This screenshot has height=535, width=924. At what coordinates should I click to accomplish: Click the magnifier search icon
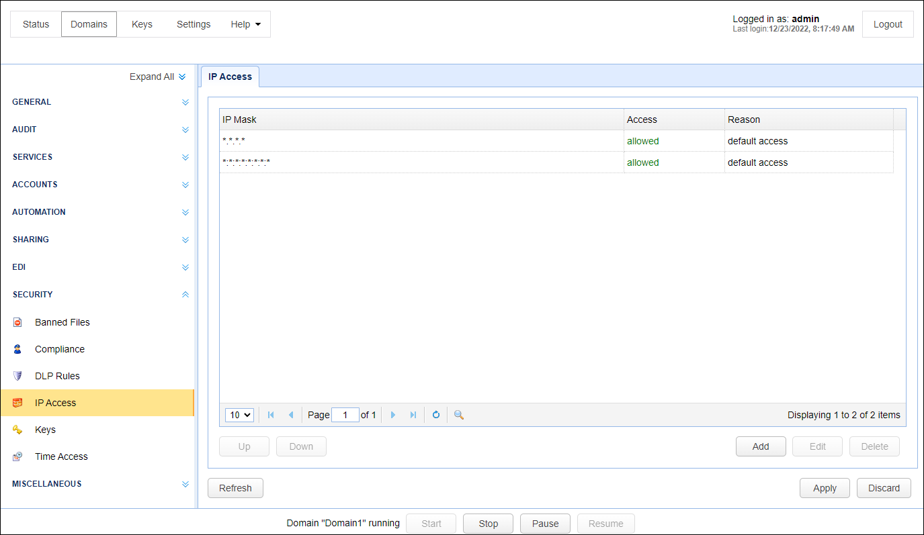point(459,415)
